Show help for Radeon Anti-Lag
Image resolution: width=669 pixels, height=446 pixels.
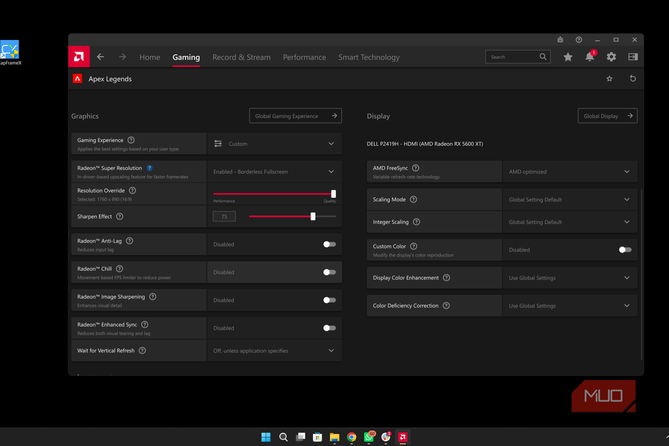coord(129,241)
